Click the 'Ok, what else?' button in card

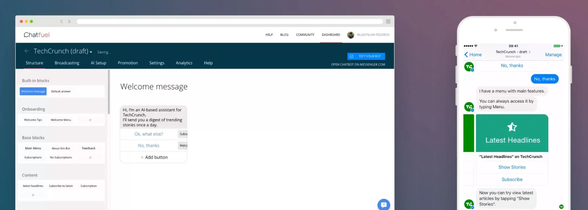coord(149,134)
